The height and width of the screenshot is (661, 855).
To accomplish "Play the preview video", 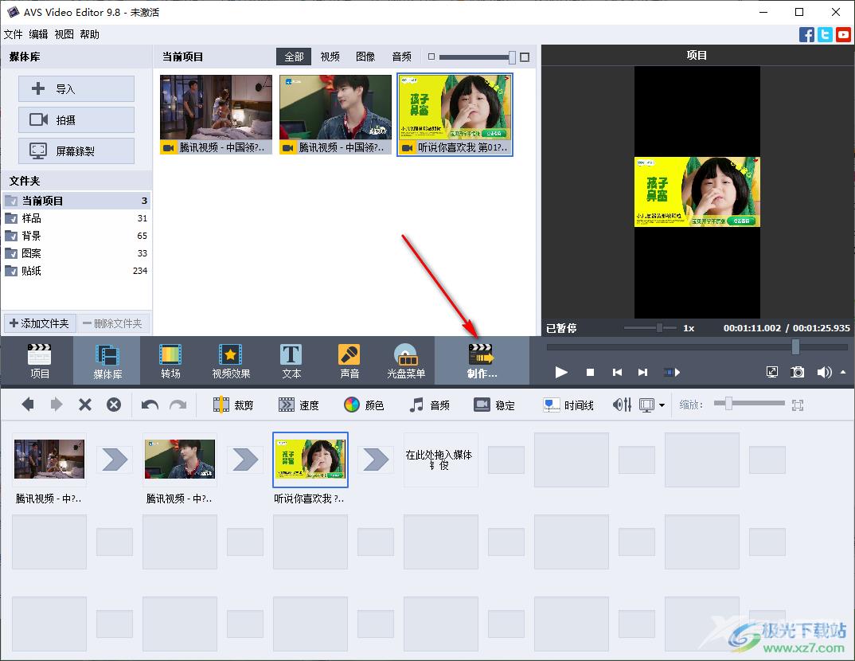I will (561, 372).
